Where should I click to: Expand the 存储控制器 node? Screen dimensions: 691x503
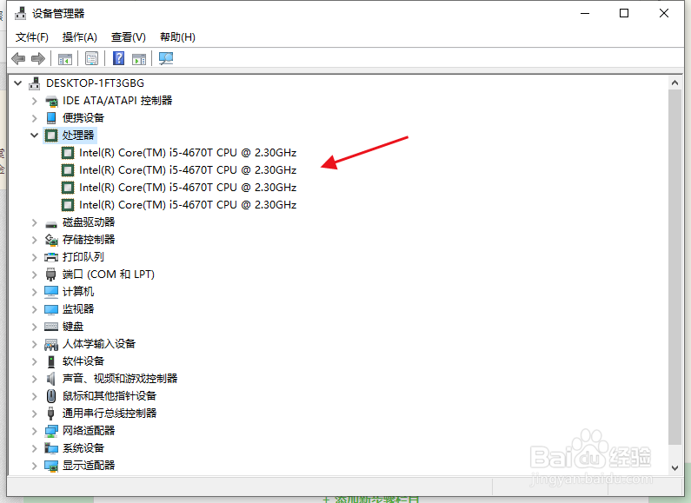coord(34,240)
